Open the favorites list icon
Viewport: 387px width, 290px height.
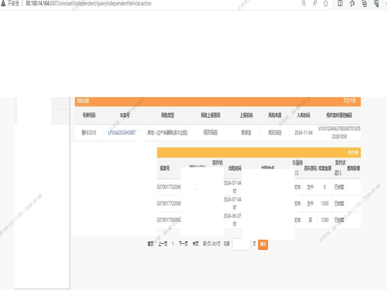click(352, 3)
